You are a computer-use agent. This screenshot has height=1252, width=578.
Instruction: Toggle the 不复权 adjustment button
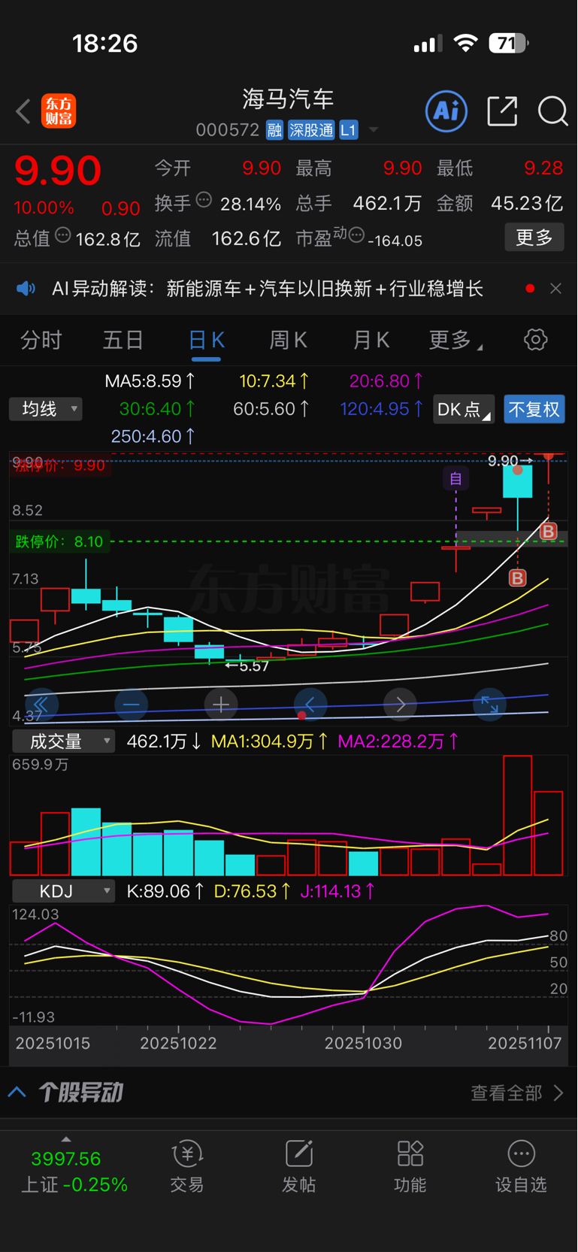[534, 409]
